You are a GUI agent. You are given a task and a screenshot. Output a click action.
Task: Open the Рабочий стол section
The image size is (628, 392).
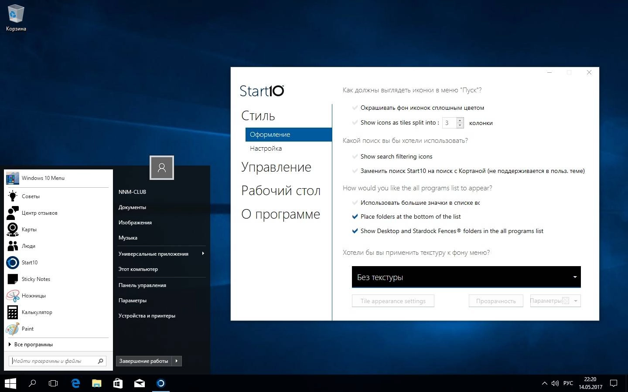[281, 191]
